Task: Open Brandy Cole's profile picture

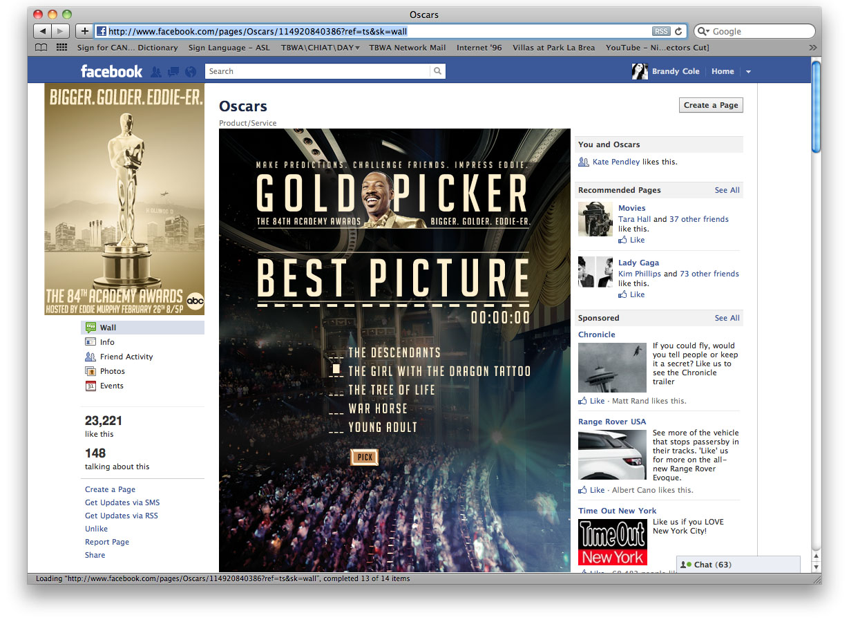Action: [x=640, y=71]
